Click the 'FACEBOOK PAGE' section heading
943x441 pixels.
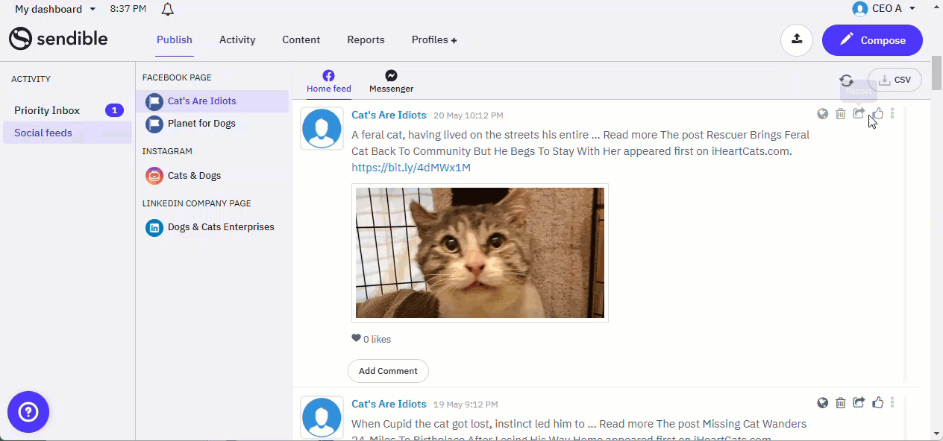click(x=177, y=77)
